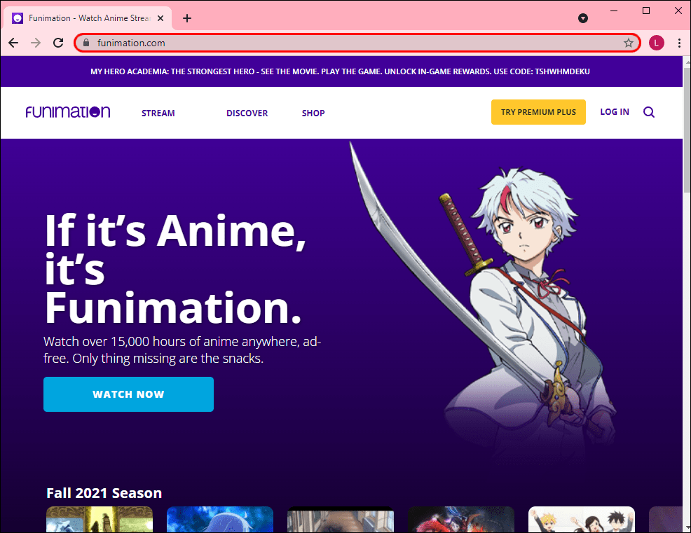
Task: Click the WATCH NOW button
Action: 129,394
